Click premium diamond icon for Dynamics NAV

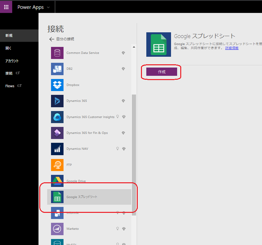coord(124,149)
